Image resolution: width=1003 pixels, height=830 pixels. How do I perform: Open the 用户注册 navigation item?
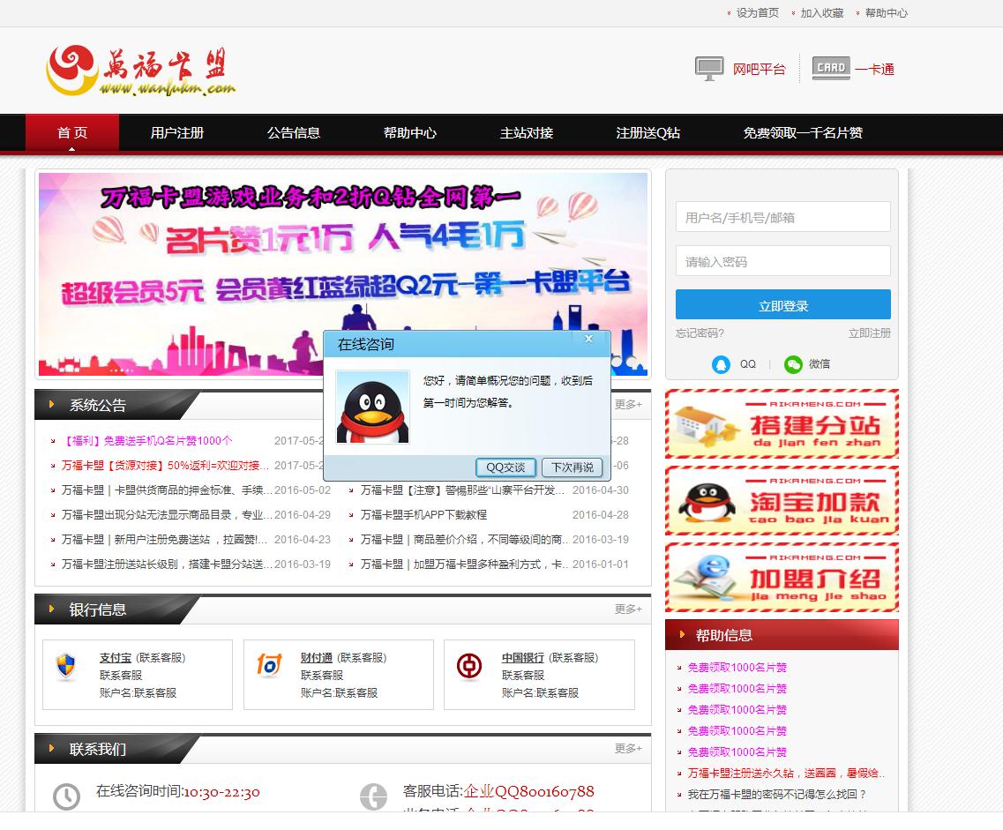point(176,132)
